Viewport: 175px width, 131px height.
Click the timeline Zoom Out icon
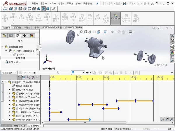pos(172,119)
